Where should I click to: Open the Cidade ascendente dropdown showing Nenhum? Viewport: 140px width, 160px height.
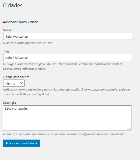[x=14, y=83]
